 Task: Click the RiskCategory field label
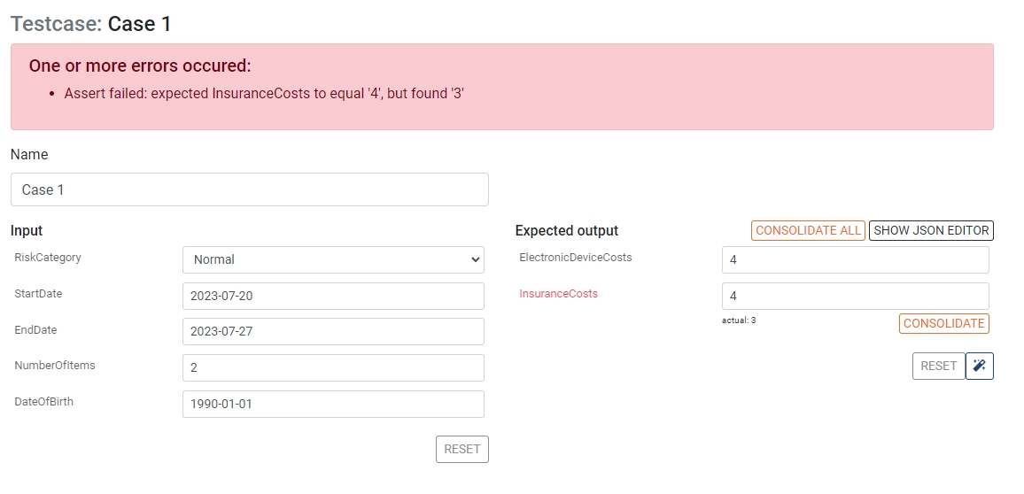pos(48,258)
